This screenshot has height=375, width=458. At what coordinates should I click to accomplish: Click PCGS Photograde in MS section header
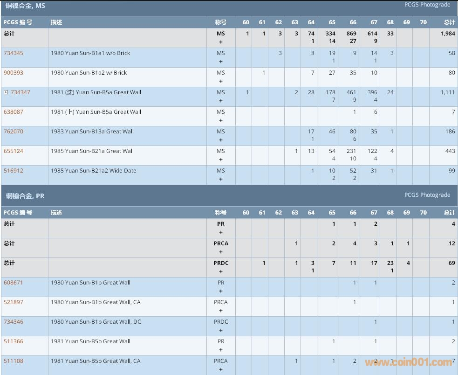(427, 5)
